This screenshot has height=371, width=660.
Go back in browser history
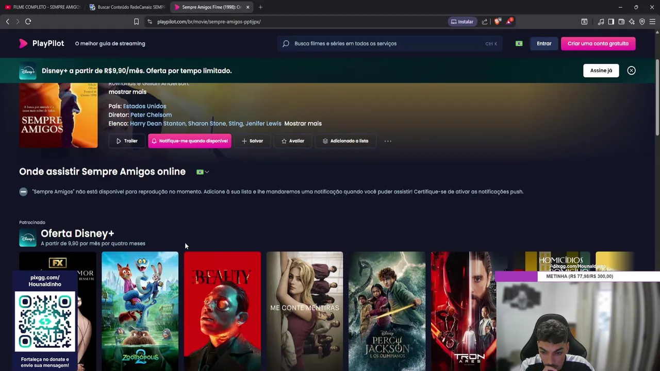tap(7, 22)
